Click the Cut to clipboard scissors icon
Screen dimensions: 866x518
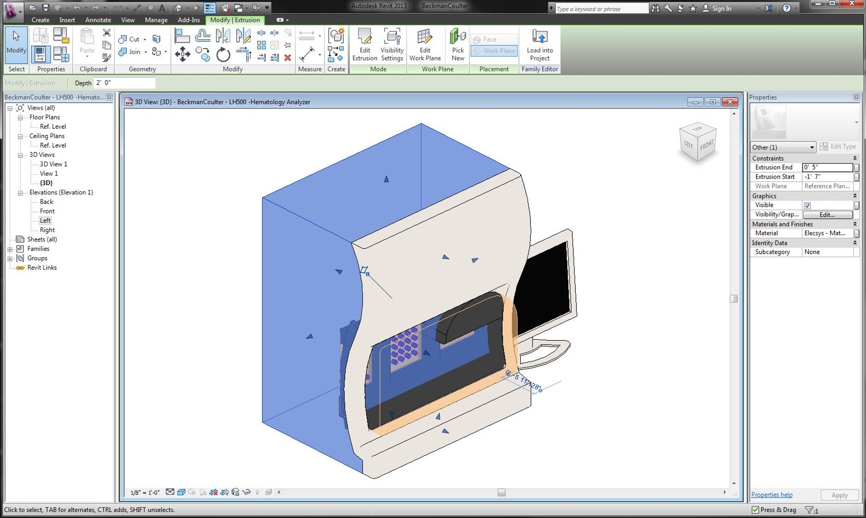[x=107, y=33]
